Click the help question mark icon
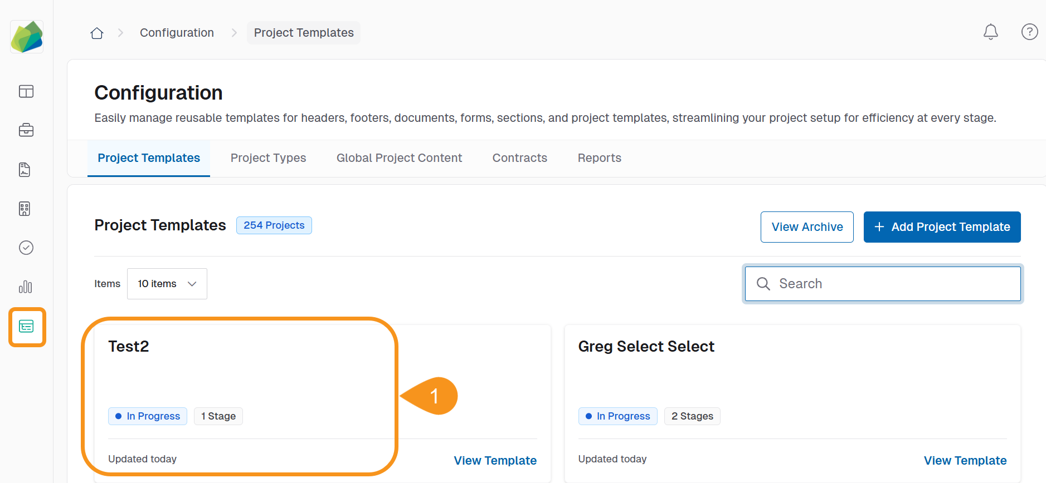 click(1029, 32)
